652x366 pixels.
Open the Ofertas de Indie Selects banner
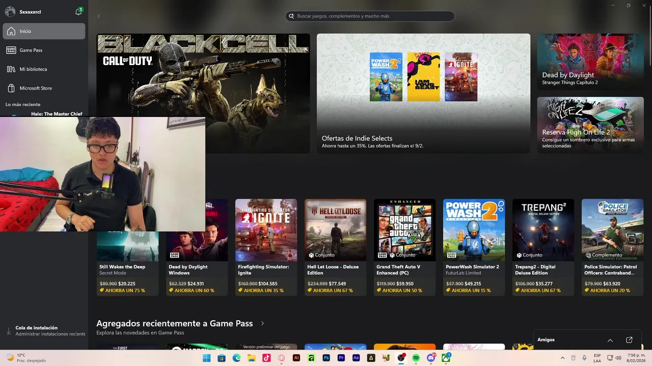(x=423, y=93)
